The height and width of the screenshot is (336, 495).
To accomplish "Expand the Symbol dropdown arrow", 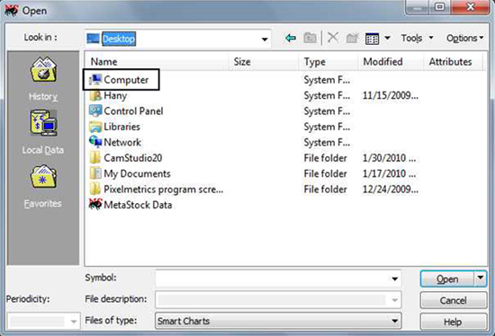I will pyautogui.click(x=394, y=279).
